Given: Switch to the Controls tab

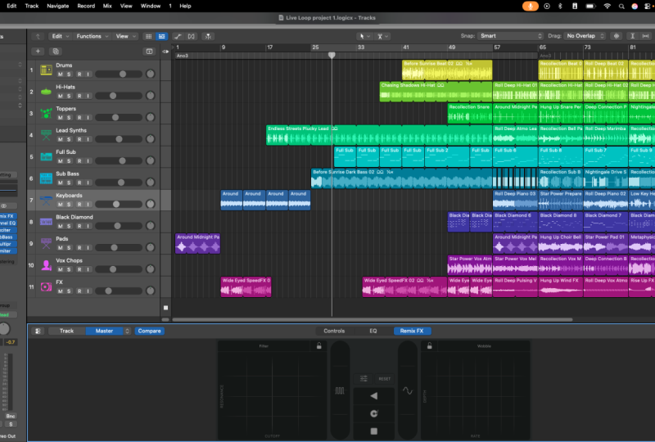Looking at the screenshot, I should pyautogui.click(x=334, y=331).
